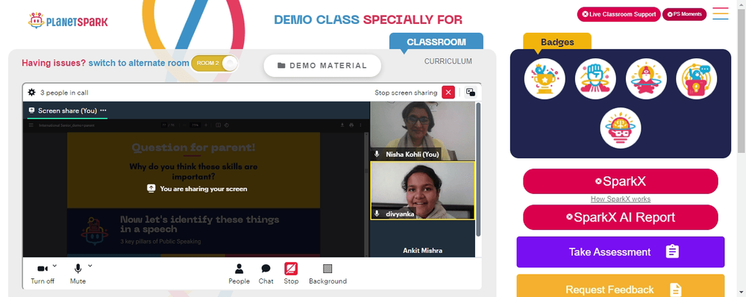This screenshot has width=746, height=297.
Task: Award the raised fist badge
Action: coord(595,79)
